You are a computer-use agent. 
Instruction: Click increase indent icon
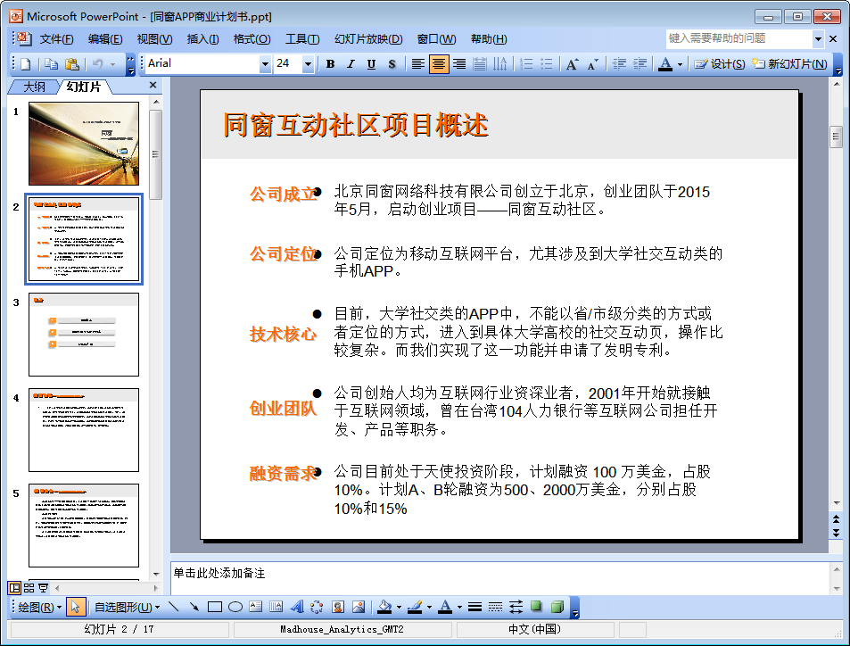click(640, 64)
